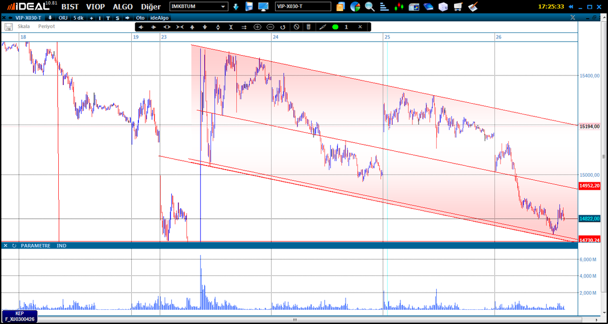Click the scroll right arrow in chart toolbar
This screenshot has height=324, width=608.
pos(154,27)
